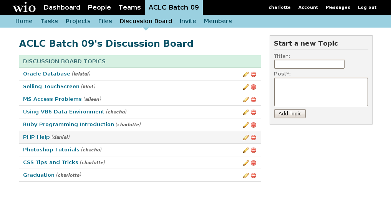The height and width of the screenshot is (210, 391).
Task: Edit the Ruby Programming Introduction topic
Action: click(246, 125)
